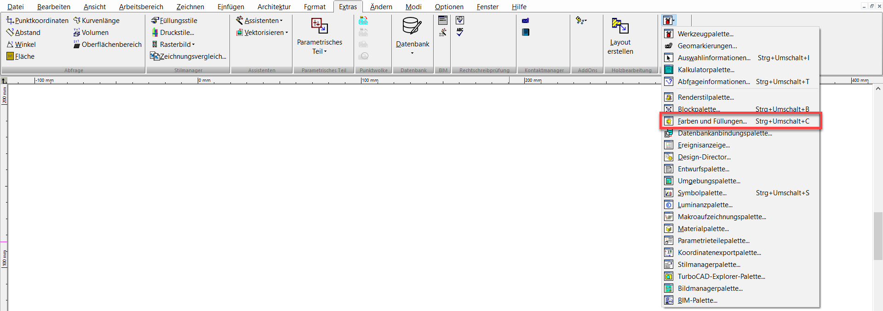Screen dimensions: 883x311
Task: Open the Druckstile dialog
Action: [173, 33]
